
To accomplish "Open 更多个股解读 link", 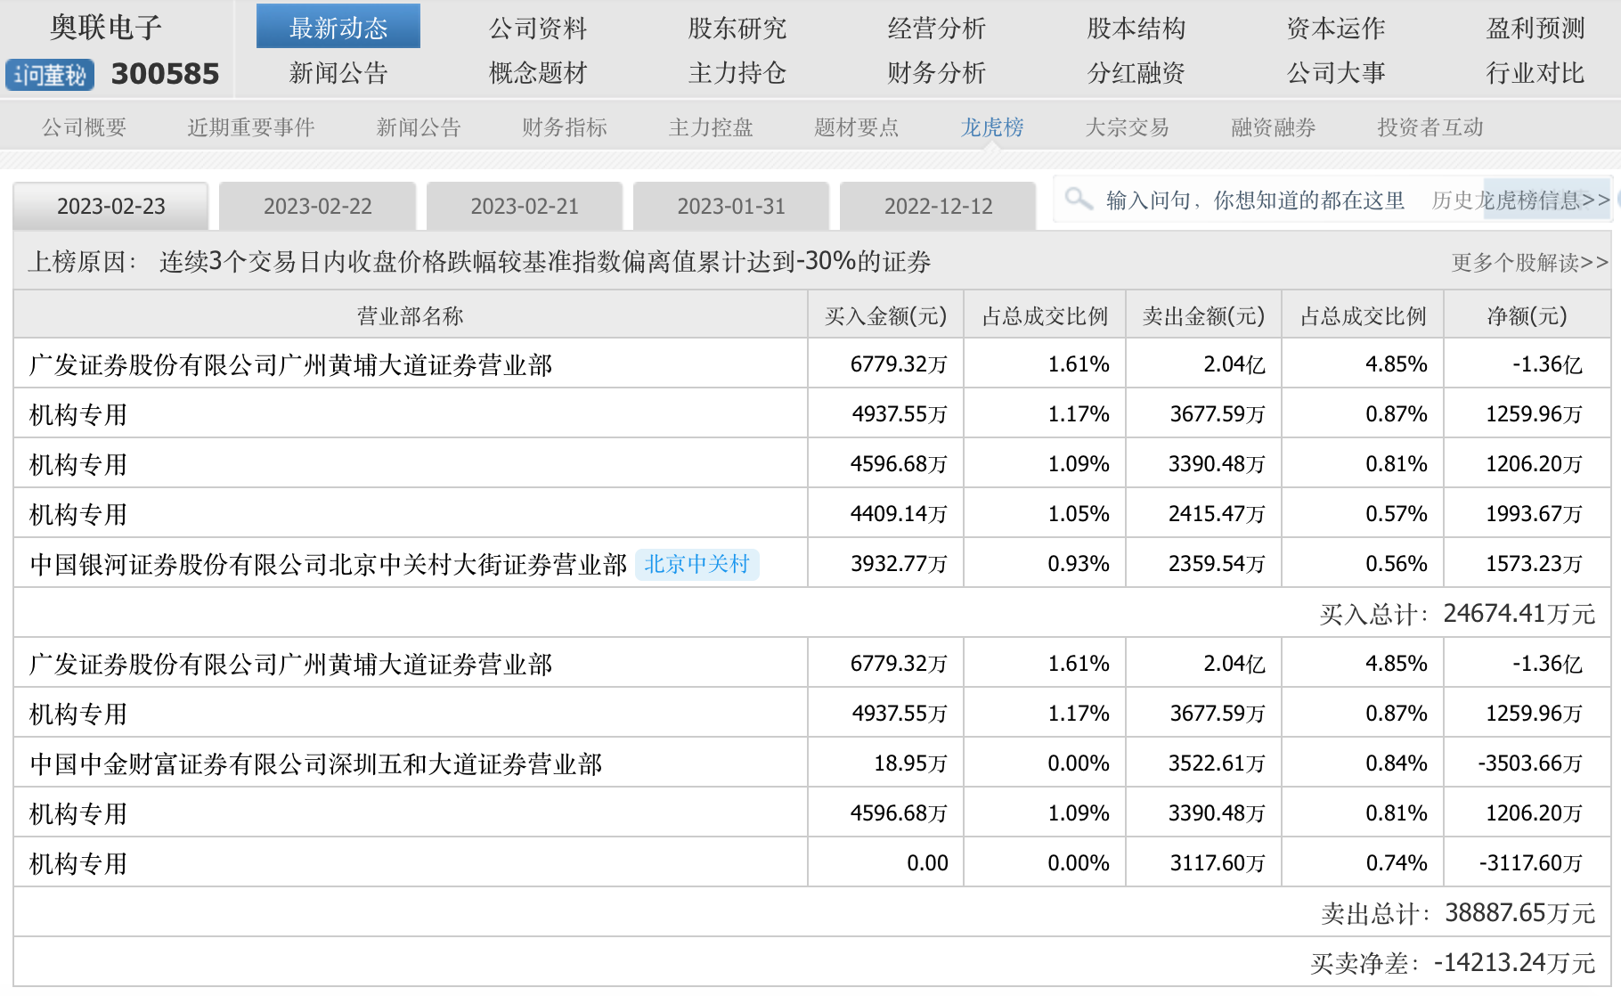I will point(1528,263).
